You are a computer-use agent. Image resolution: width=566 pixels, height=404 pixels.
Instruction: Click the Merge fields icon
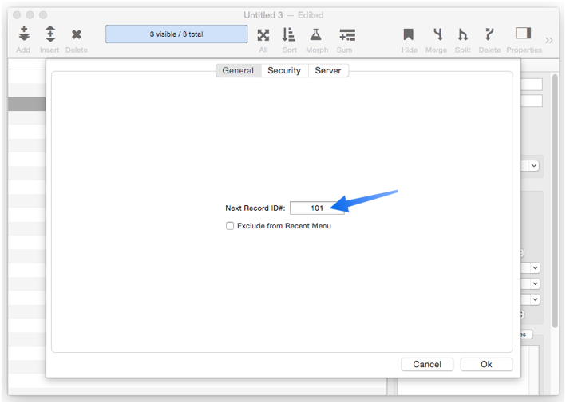437,34
